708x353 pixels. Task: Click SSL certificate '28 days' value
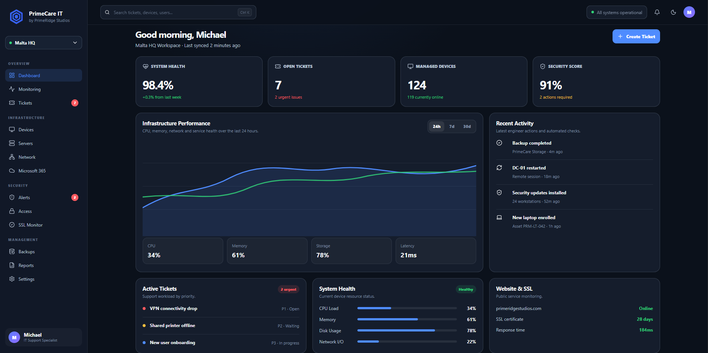[645, 319]
